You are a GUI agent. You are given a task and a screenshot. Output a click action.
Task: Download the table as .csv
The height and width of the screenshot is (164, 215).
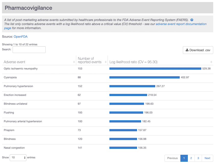point(198,50)
